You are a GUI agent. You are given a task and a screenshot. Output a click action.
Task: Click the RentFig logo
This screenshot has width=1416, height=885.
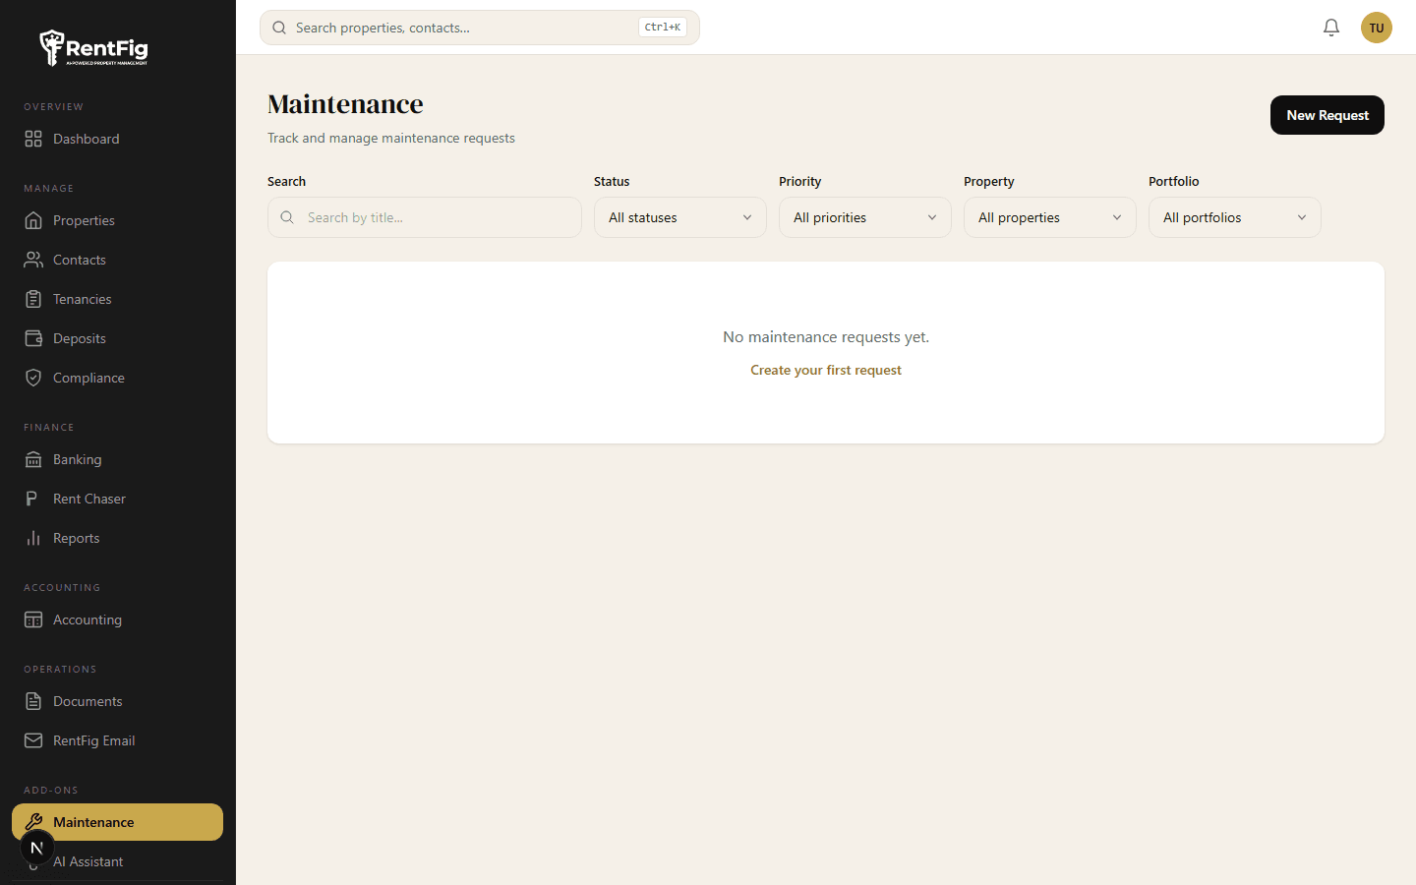pyautogui.click(x=93, y=47)
